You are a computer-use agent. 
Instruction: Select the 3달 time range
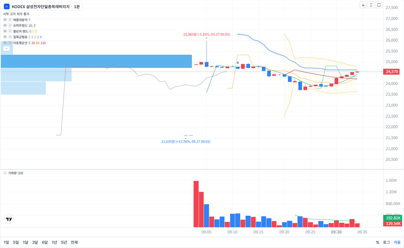[x=35, y=242]
